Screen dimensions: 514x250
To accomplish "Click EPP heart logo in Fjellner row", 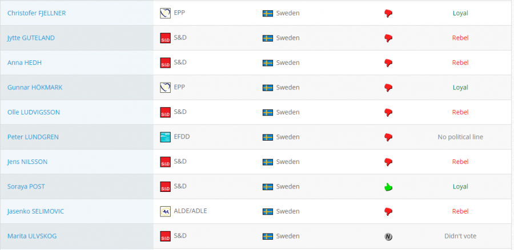I will (165, 13).
